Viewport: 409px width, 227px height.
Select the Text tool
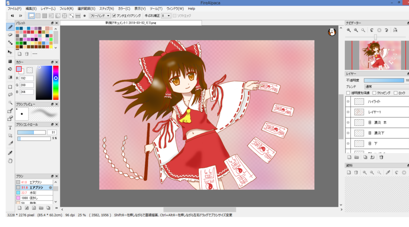coord(10,128)
